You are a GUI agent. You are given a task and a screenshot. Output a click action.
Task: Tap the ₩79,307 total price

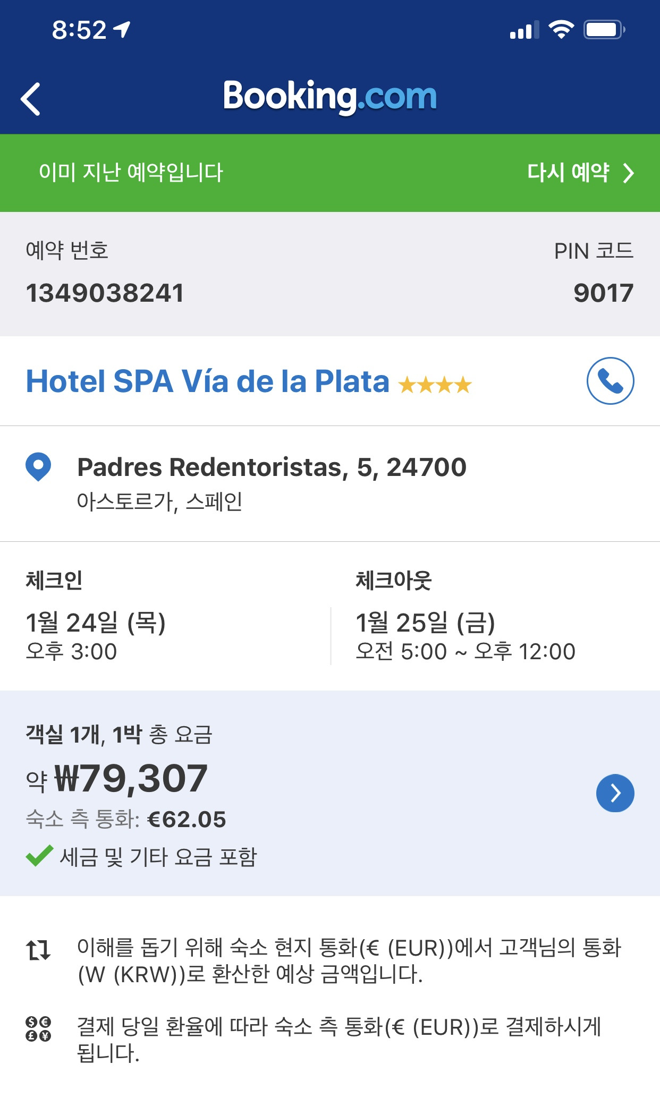pyautogui.click(x=131, y=779)
